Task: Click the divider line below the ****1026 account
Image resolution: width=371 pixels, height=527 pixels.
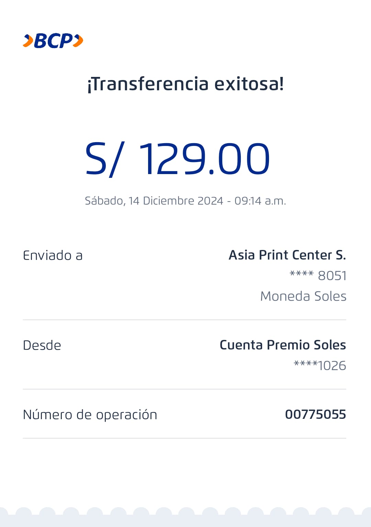Action: tap(184, 389)
